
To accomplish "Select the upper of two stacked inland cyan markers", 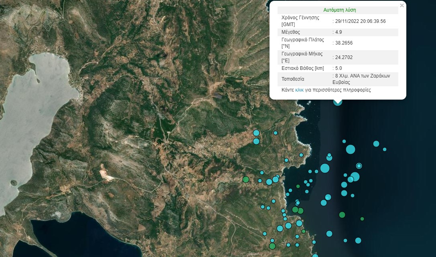I will [x=256, y=133].
